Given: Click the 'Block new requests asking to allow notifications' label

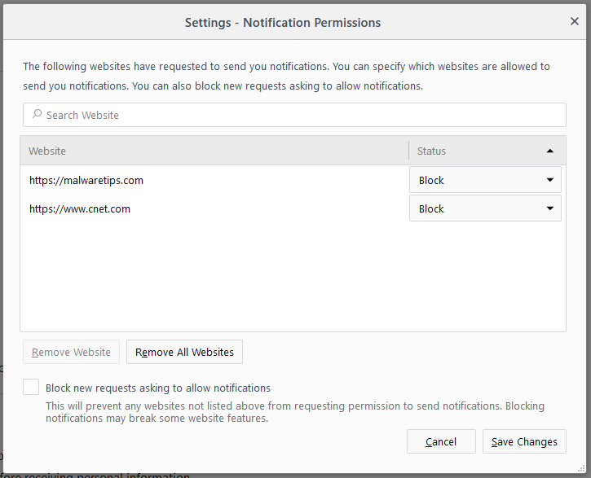Looking at the screenshot, I should 158,388.
